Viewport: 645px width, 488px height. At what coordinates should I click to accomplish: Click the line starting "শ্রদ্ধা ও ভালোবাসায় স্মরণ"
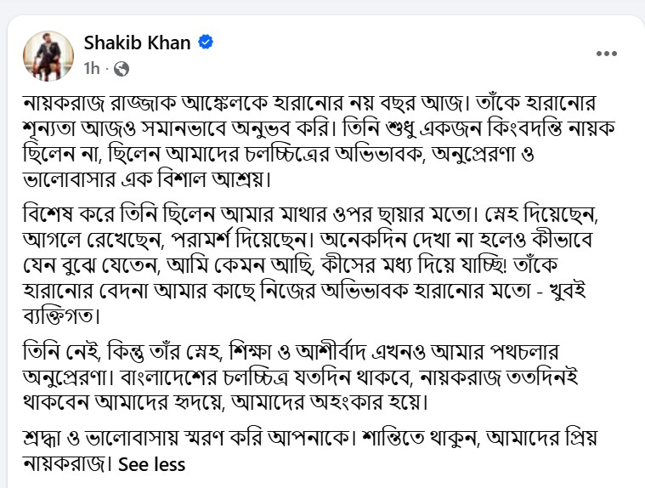pyautogui.click(x=309, y=438)
